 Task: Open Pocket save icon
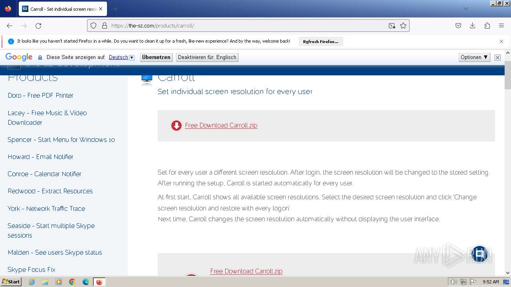458,26
